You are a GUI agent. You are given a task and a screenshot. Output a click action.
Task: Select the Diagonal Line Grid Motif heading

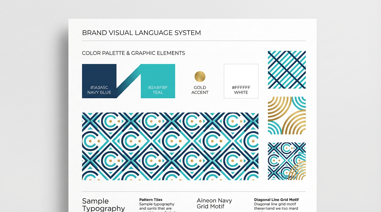click(x=276, y=199)
